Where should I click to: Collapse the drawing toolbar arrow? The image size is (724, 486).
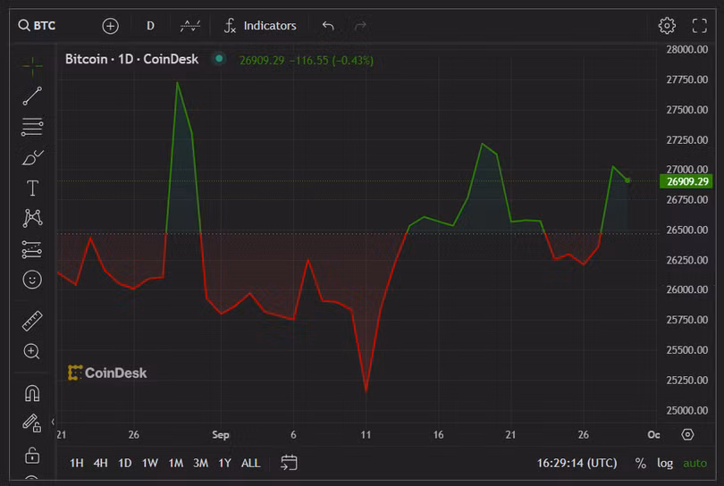click(53, 422)
